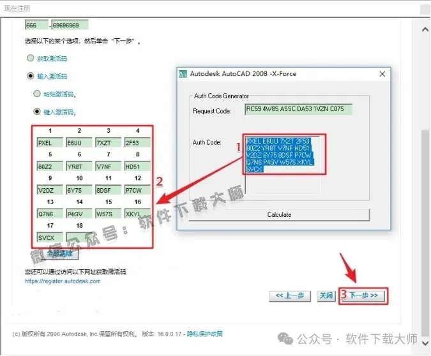Click the empty activation field 18

79,237
